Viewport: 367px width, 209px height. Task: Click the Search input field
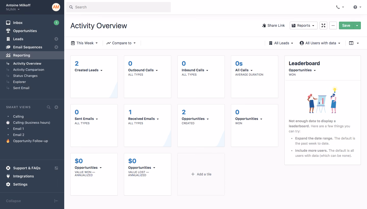[119, 7]
